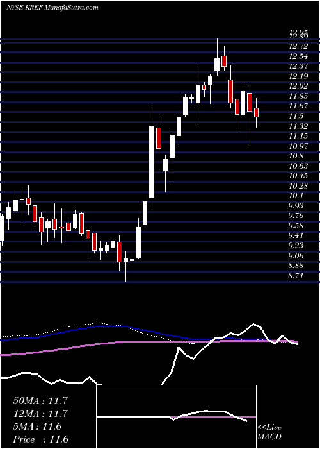Click the 9.41 price axis label
The image size is (320, 449).
296,235
